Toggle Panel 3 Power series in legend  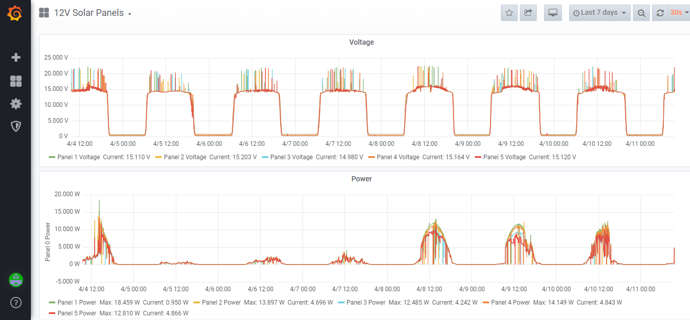tap(366, 303)
